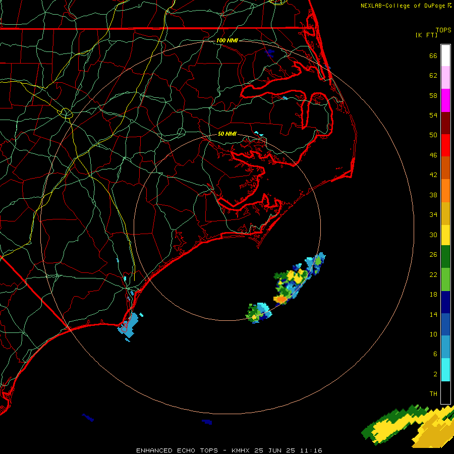Click the 62 legend value
Viewport: 454px width, 454px height.
(433, 76)
